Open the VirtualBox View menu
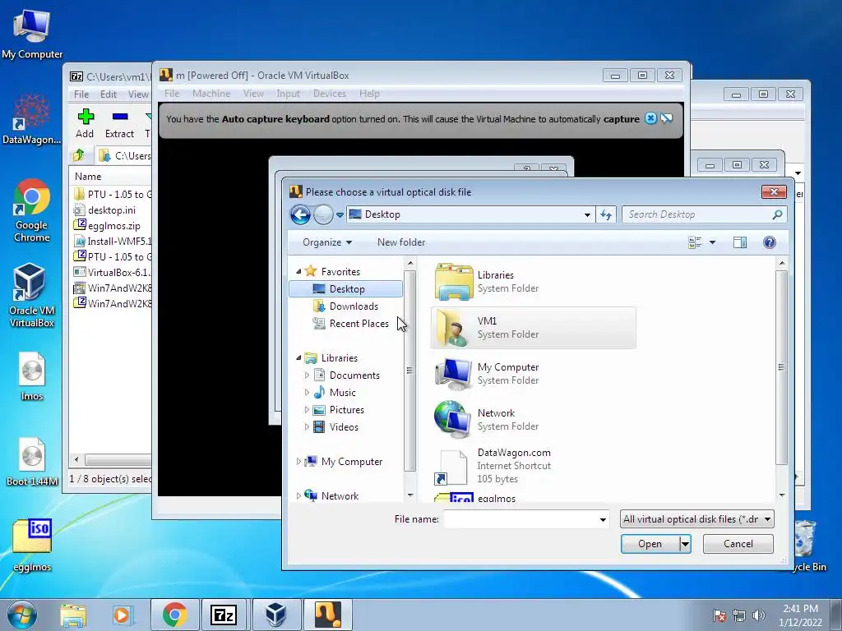Screen dimensions: 842x631 253,94
